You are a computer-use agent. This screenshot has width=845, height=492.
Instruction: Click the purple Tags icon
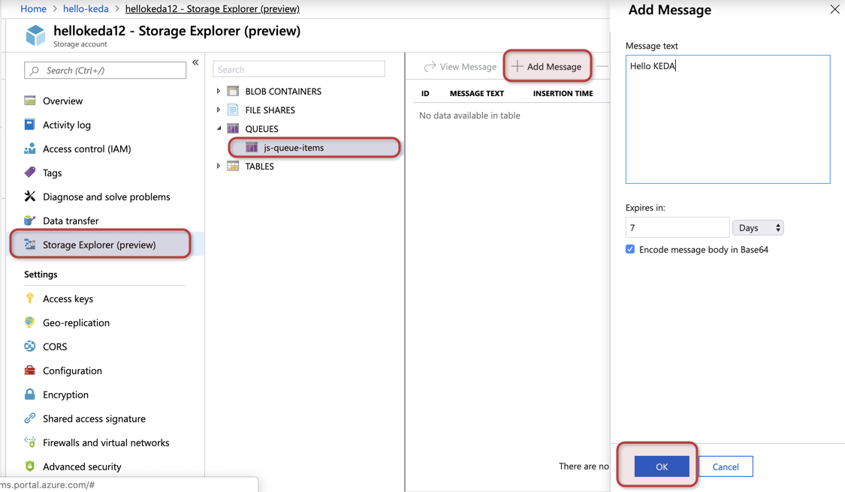click(x=29, y=172)
